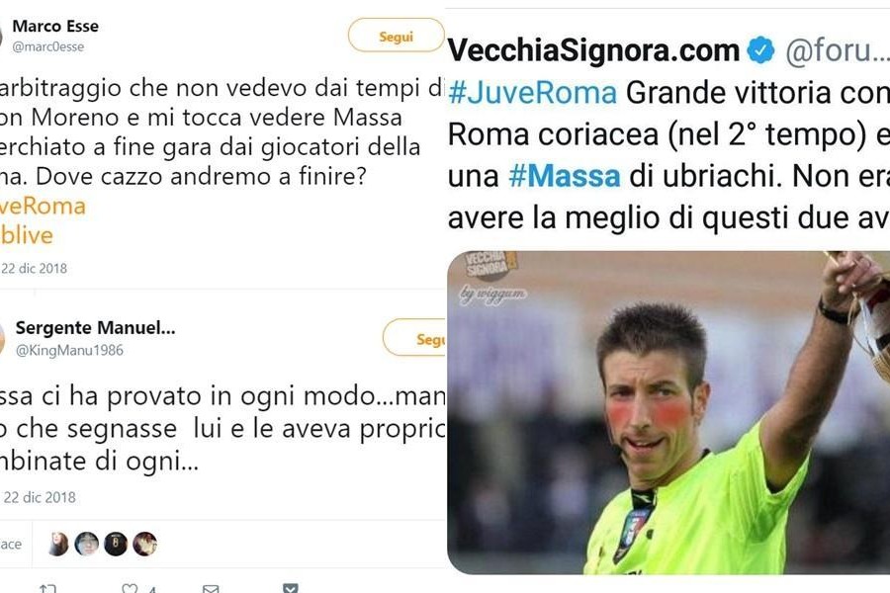Open the #JuveRoma hashtag in the VecchiaSignora tweet
The image size is (890, 593).
(532, 93)
